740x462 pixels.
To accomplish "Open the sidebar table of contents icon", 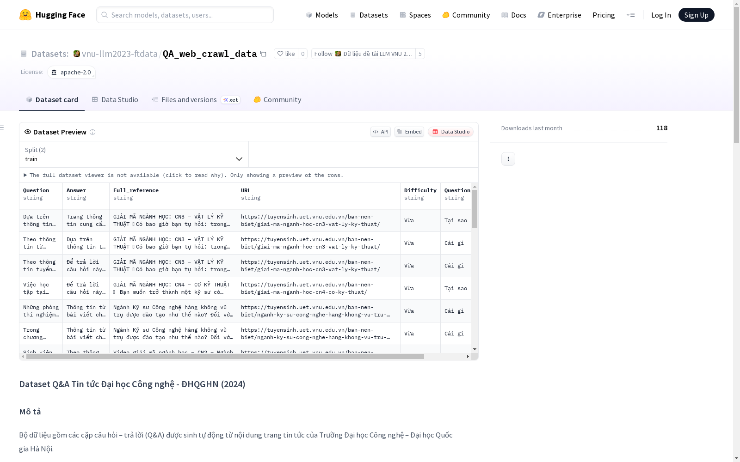I will pos(2,128).
